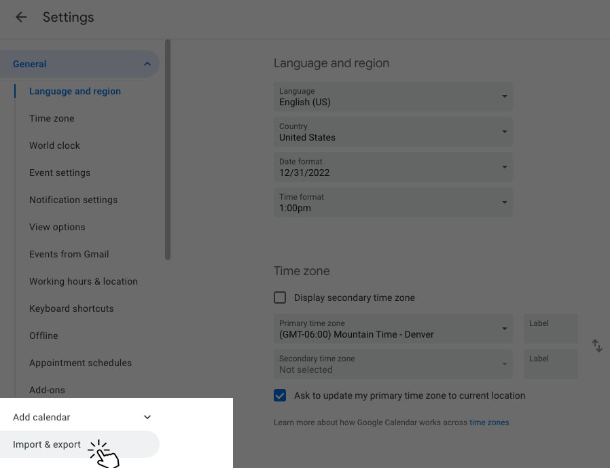This screenshot has height=468, width=610.
Task: Open the Primary time zone dropdown
Action: click(393, 329)
